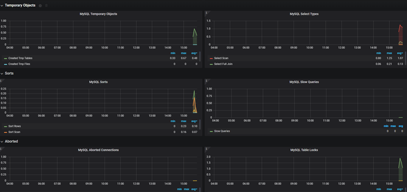Screen dimensions: 407x192
Task: Sort Select Types legend by min
Action: tap(379, 53)
